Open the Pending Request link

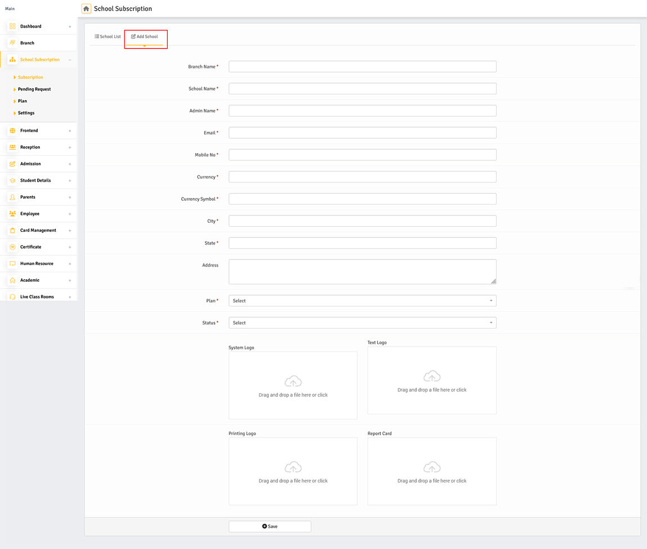[34, 89]
